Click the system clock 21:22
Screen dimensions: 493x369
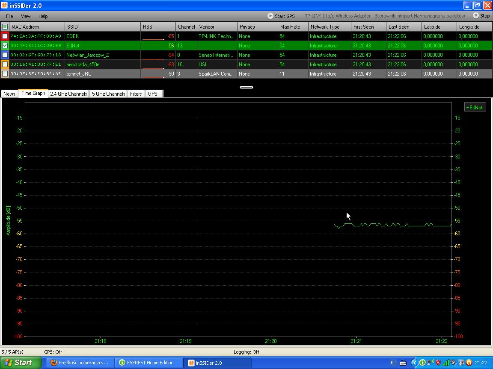point(481,363)
